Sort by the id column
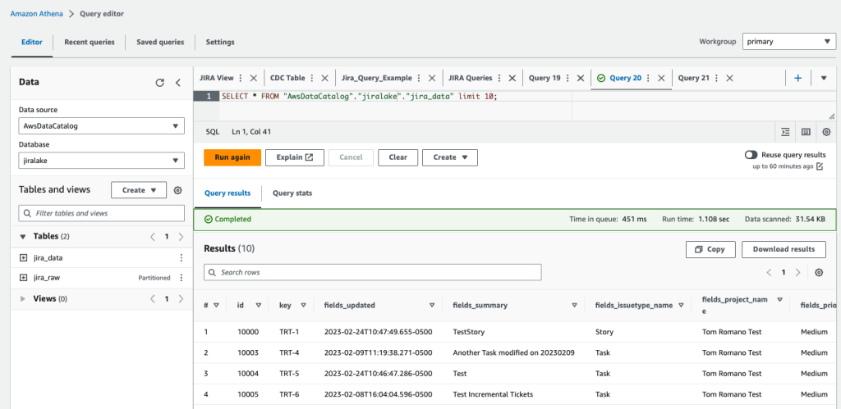This screenshot has height=409, width=841. point(259,305)
